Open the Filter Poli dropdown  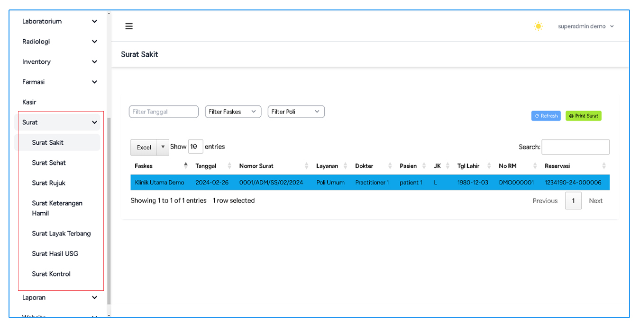[x=296, y=112]
